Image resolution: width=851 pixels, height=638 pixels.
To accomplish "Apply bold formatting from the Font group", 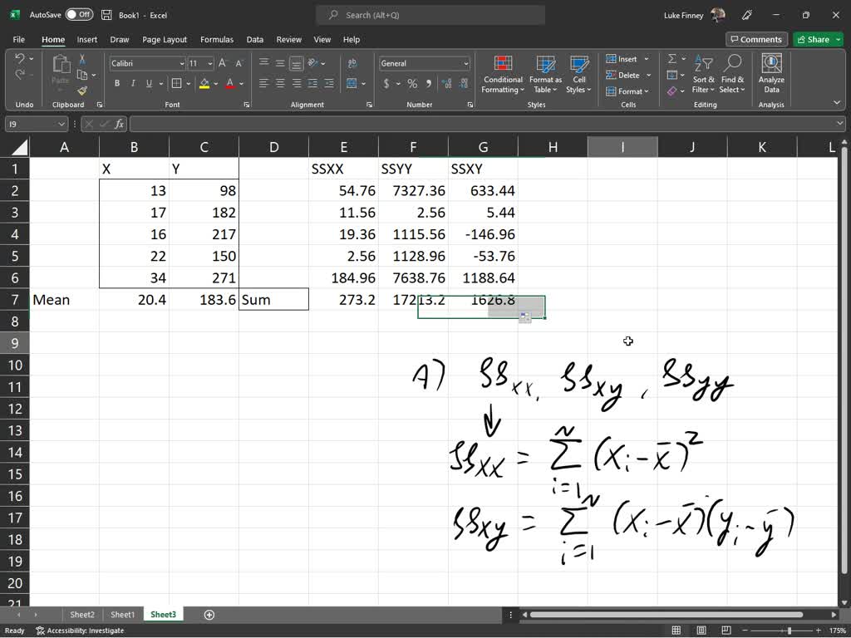I will tap(117, 84).
